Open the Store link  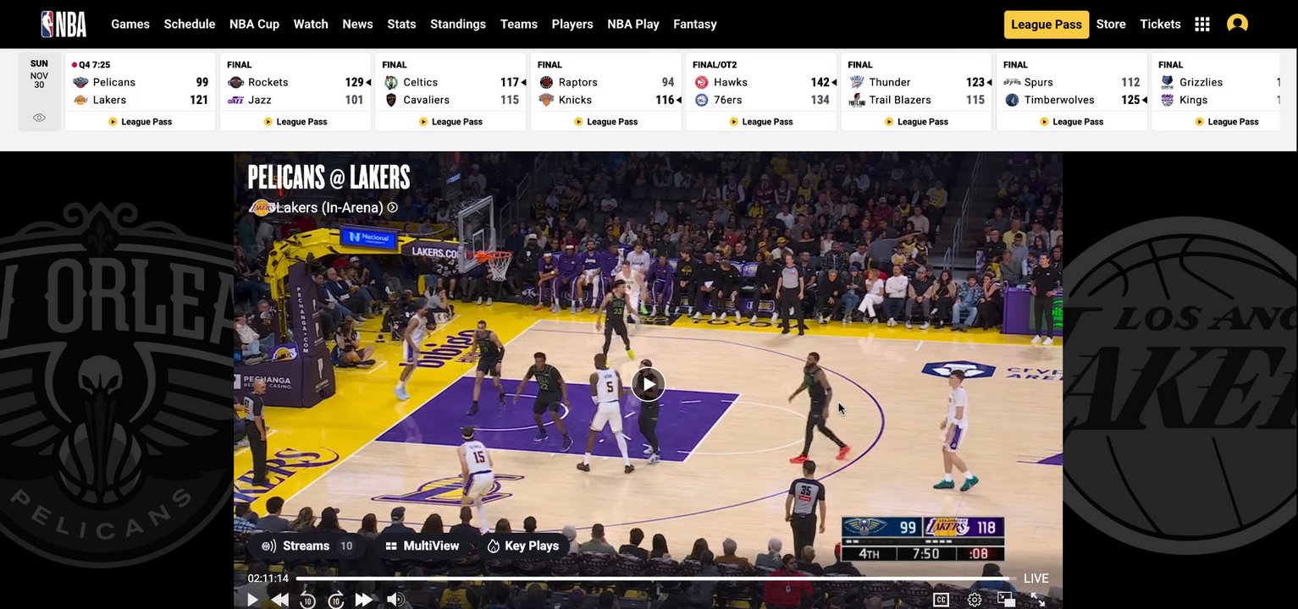pos(1111,25)
